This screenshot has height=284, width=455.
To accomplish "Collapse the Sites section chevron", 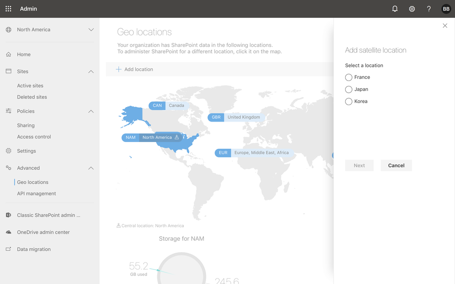I will (91, 71).
